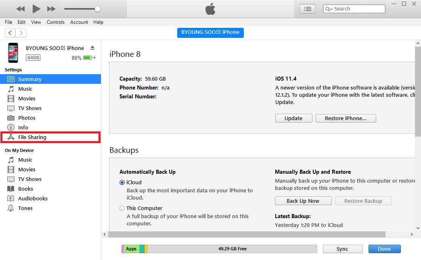The image size is (421, 260).
Task: Click the Photos camera icon
Action: point(11,118)
